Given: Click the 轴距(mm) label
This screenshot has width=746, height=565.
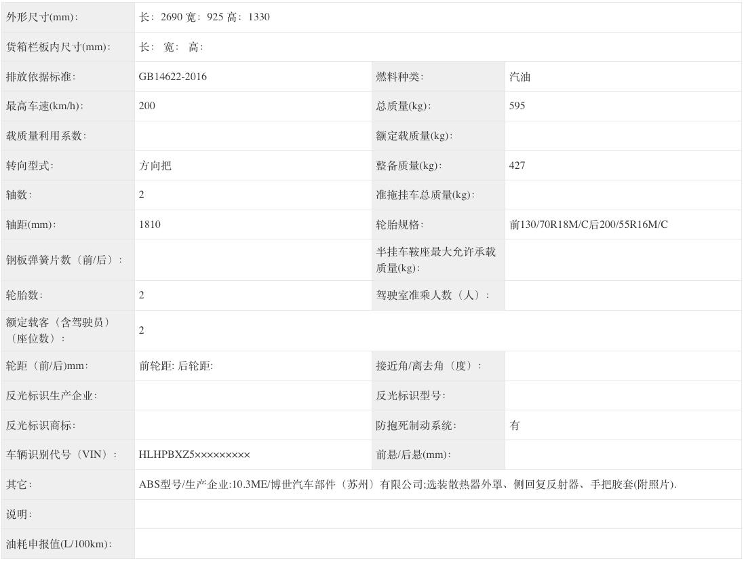Looking at the screenshot, I should click(x=31, y=225).
